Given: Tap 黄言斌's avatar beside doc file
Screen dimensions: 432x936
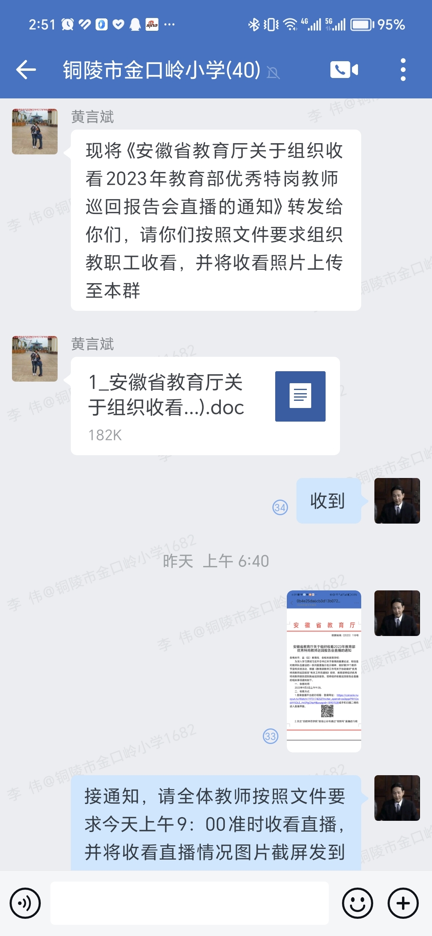Looking at the screenshot, I should pos(35,359).
